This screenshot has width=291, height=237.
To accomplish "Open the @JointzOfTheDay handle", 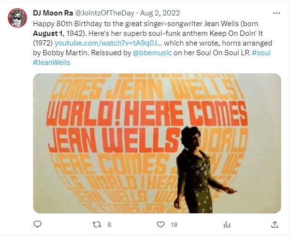I will tap(104, 13).
